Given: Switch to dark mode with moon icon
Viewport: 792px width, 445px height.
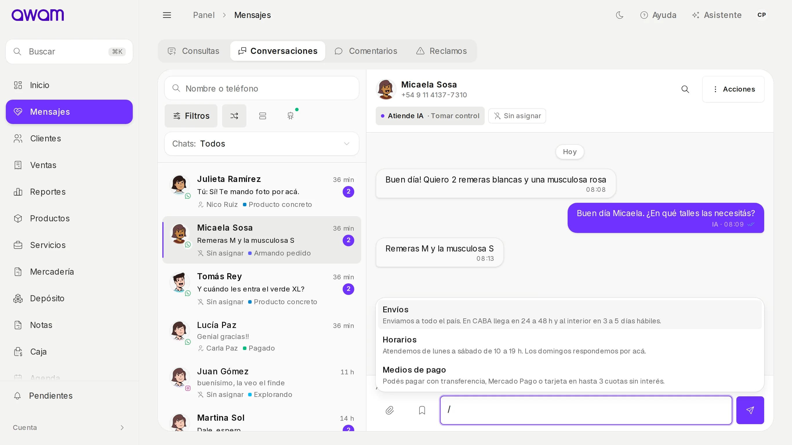Looking at the screenshot, I should (620, 15).
